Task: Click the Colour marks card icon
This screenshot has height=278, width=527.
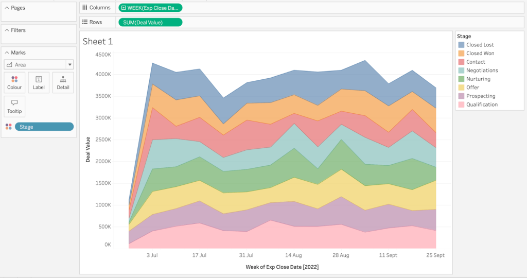Action: (14, 79)
